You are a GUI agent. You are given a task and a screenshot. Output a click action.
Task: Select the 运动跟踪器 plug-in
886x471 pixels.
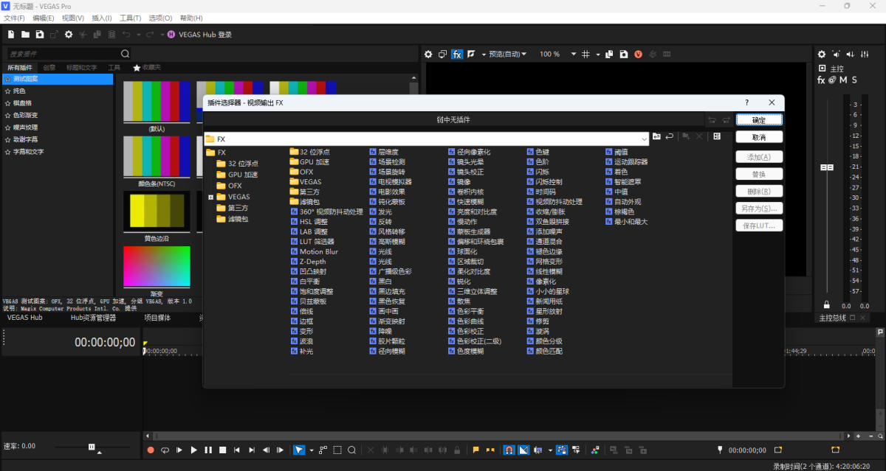coord(627,161)
